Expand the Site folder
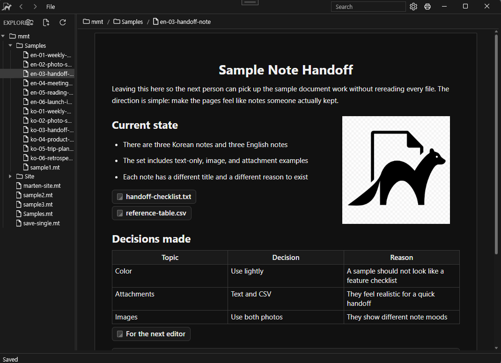This screenshot has width=501, height=363. tap(10, 177)
